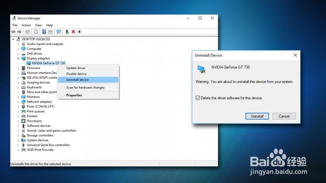The height and width of the screenshot is (183, 326).
Task: Click the Monitors icon
Action: point(23,97)
